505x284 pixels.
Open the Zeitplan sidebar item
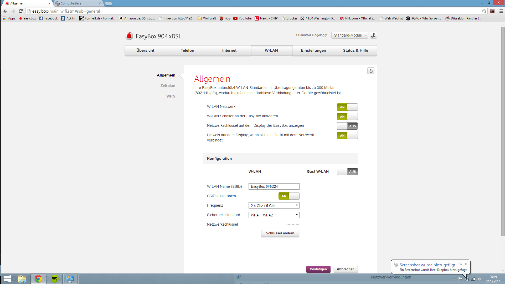[168, 86]
